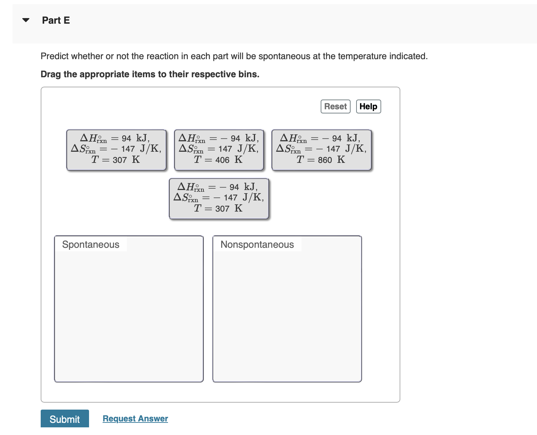The image size is (537, 435).
Task: Select the T = 406 K reaction tile
Action: pos(219,149)
